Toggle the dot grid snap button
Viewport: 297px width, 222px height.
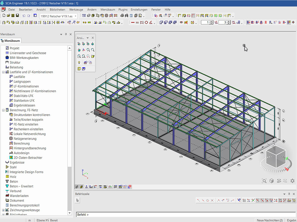click(x=244, y=200)
